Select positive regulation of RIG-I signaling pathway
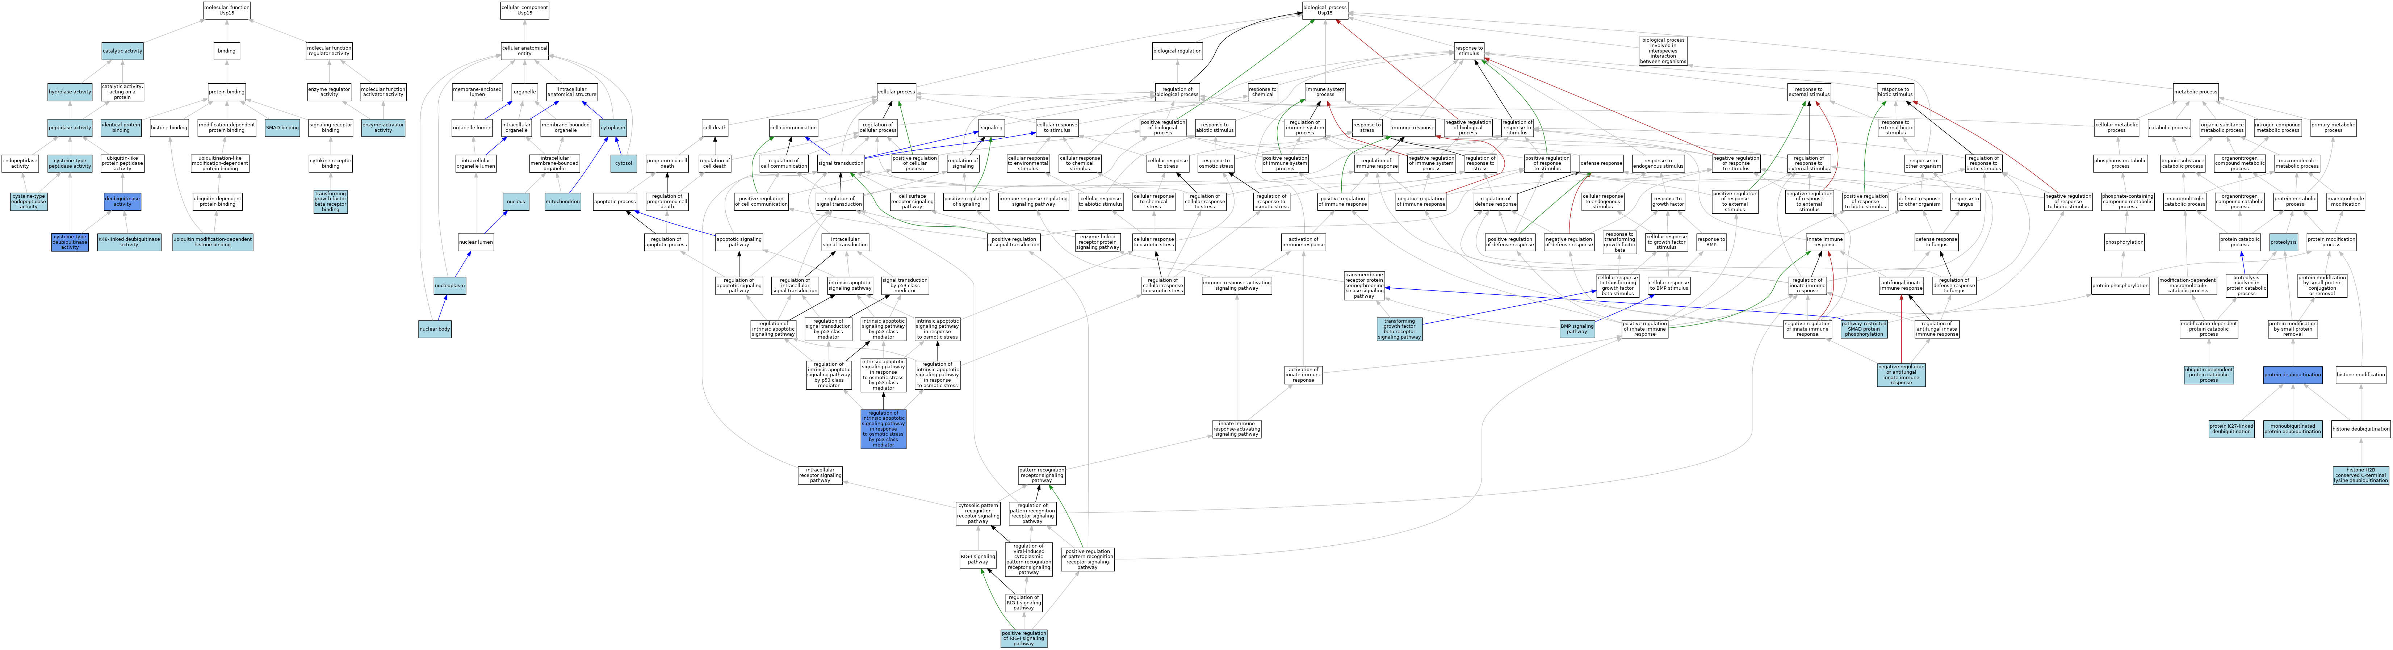 pos(1024,638)
